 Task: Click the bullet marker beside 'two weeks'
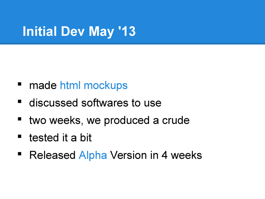click(20, 119)
